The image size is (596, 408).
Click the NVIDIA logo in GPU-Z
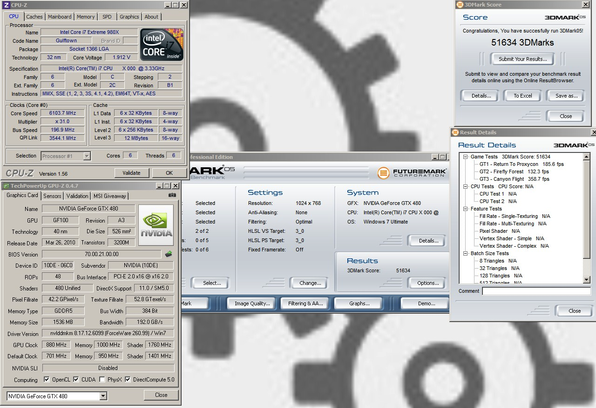pyautogui.click(x=156, y=225)
